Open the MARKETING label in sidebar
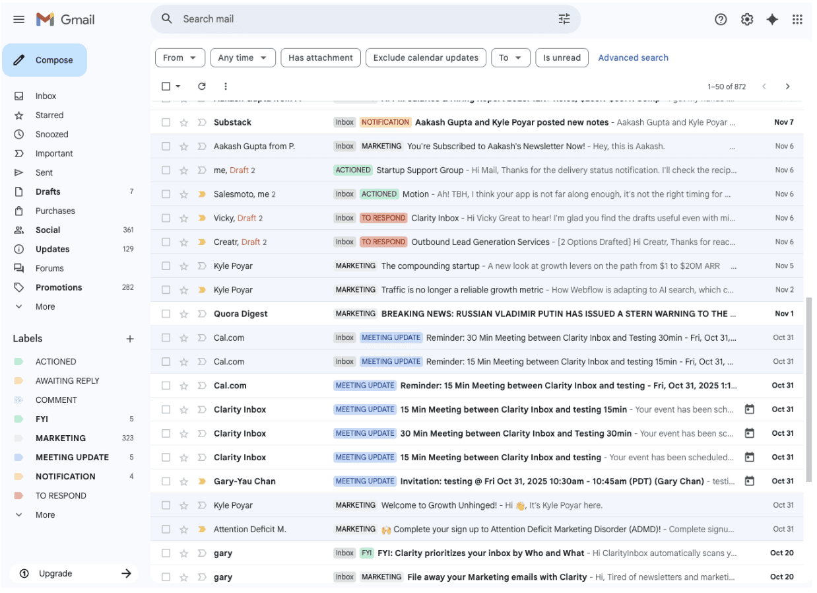The image size is (817, 593). (x=61, y=438)
